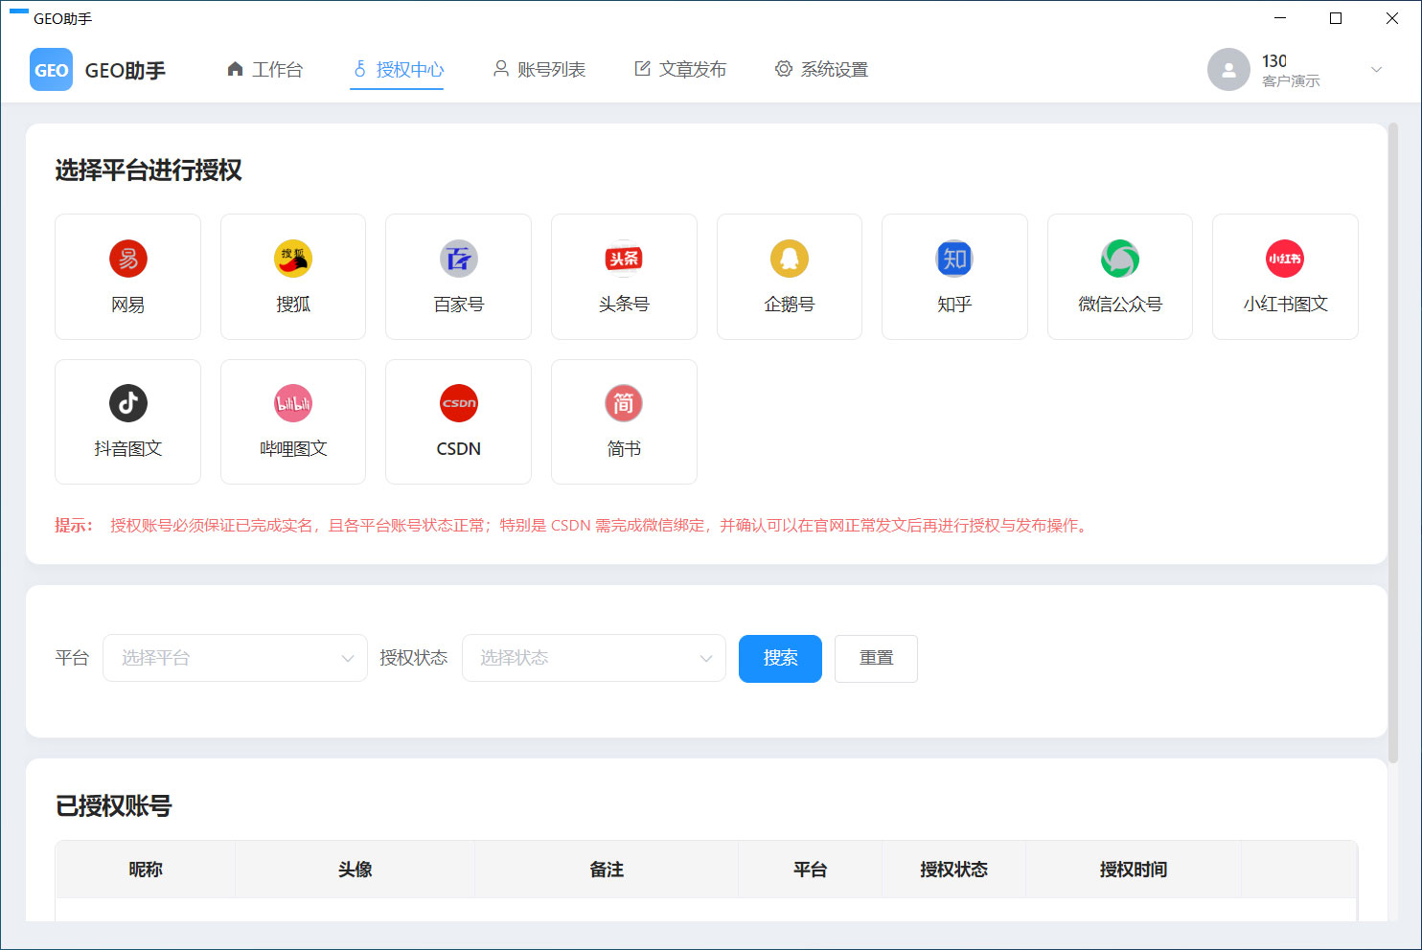Click the 授权时间 column header
The height and width of the screenshot is (950, 1422).
point(1134,870)
